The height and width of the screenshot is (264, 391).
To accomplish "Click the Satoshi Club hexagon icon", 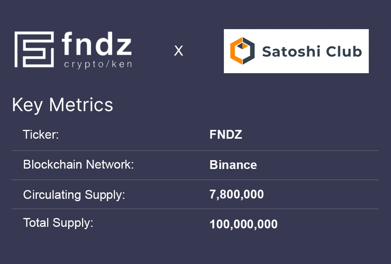I will [242, 51].
